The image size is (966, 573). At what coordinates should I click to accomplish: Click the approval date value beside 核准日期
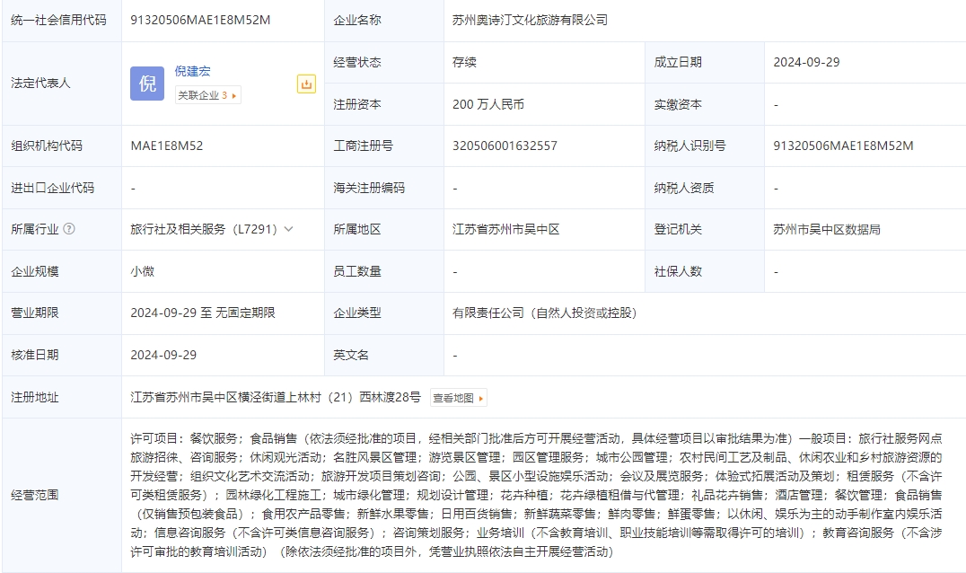point(163,355)
